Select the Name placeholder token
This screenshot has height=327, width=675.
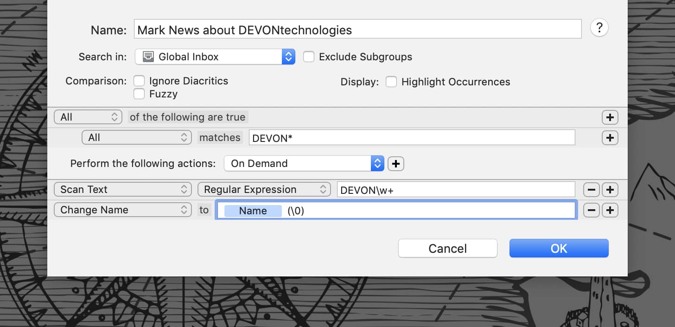253,211
